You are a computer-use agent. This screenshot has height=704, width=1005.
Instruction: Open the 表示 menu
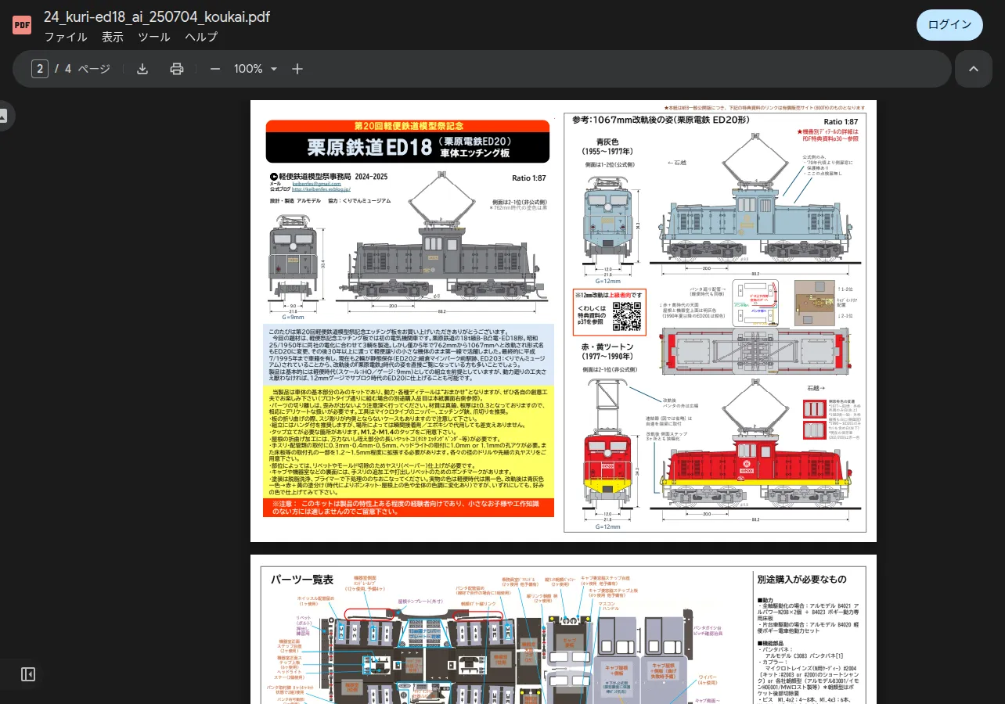113,37
